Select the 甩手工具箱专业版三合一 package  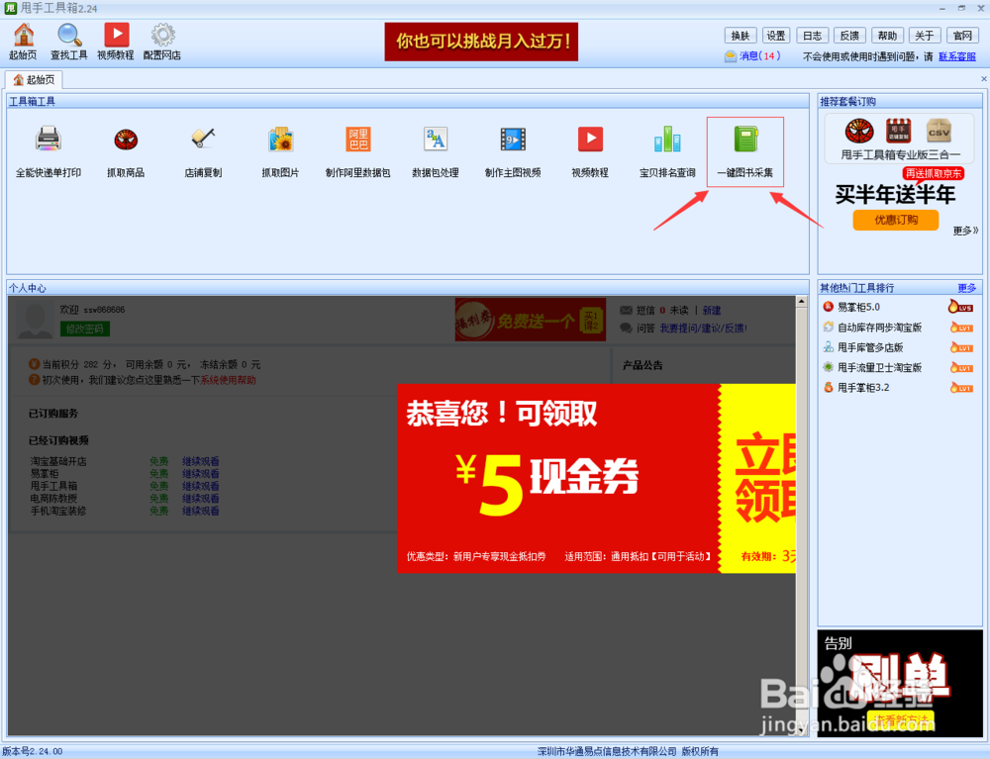point(899,139)
